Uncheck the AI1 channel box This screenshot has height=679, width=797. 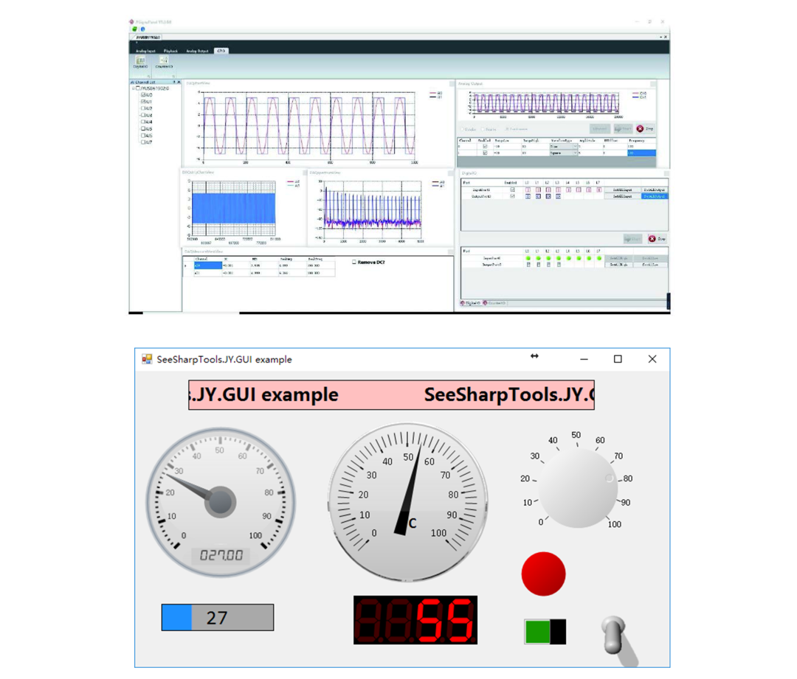click(x=143, y=102)
